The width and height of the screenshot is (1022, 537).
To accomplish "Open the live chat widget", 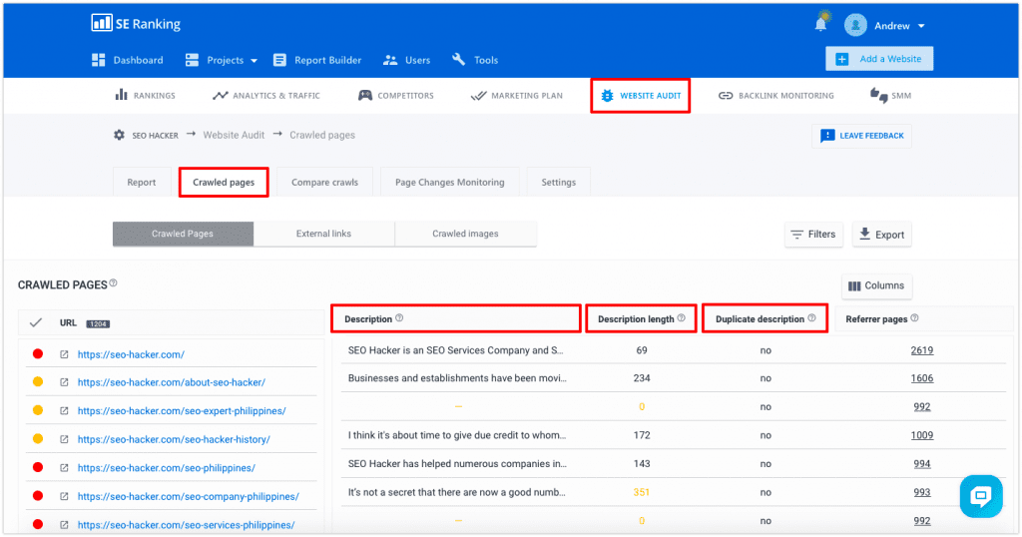I will click(x=981, y=497).
